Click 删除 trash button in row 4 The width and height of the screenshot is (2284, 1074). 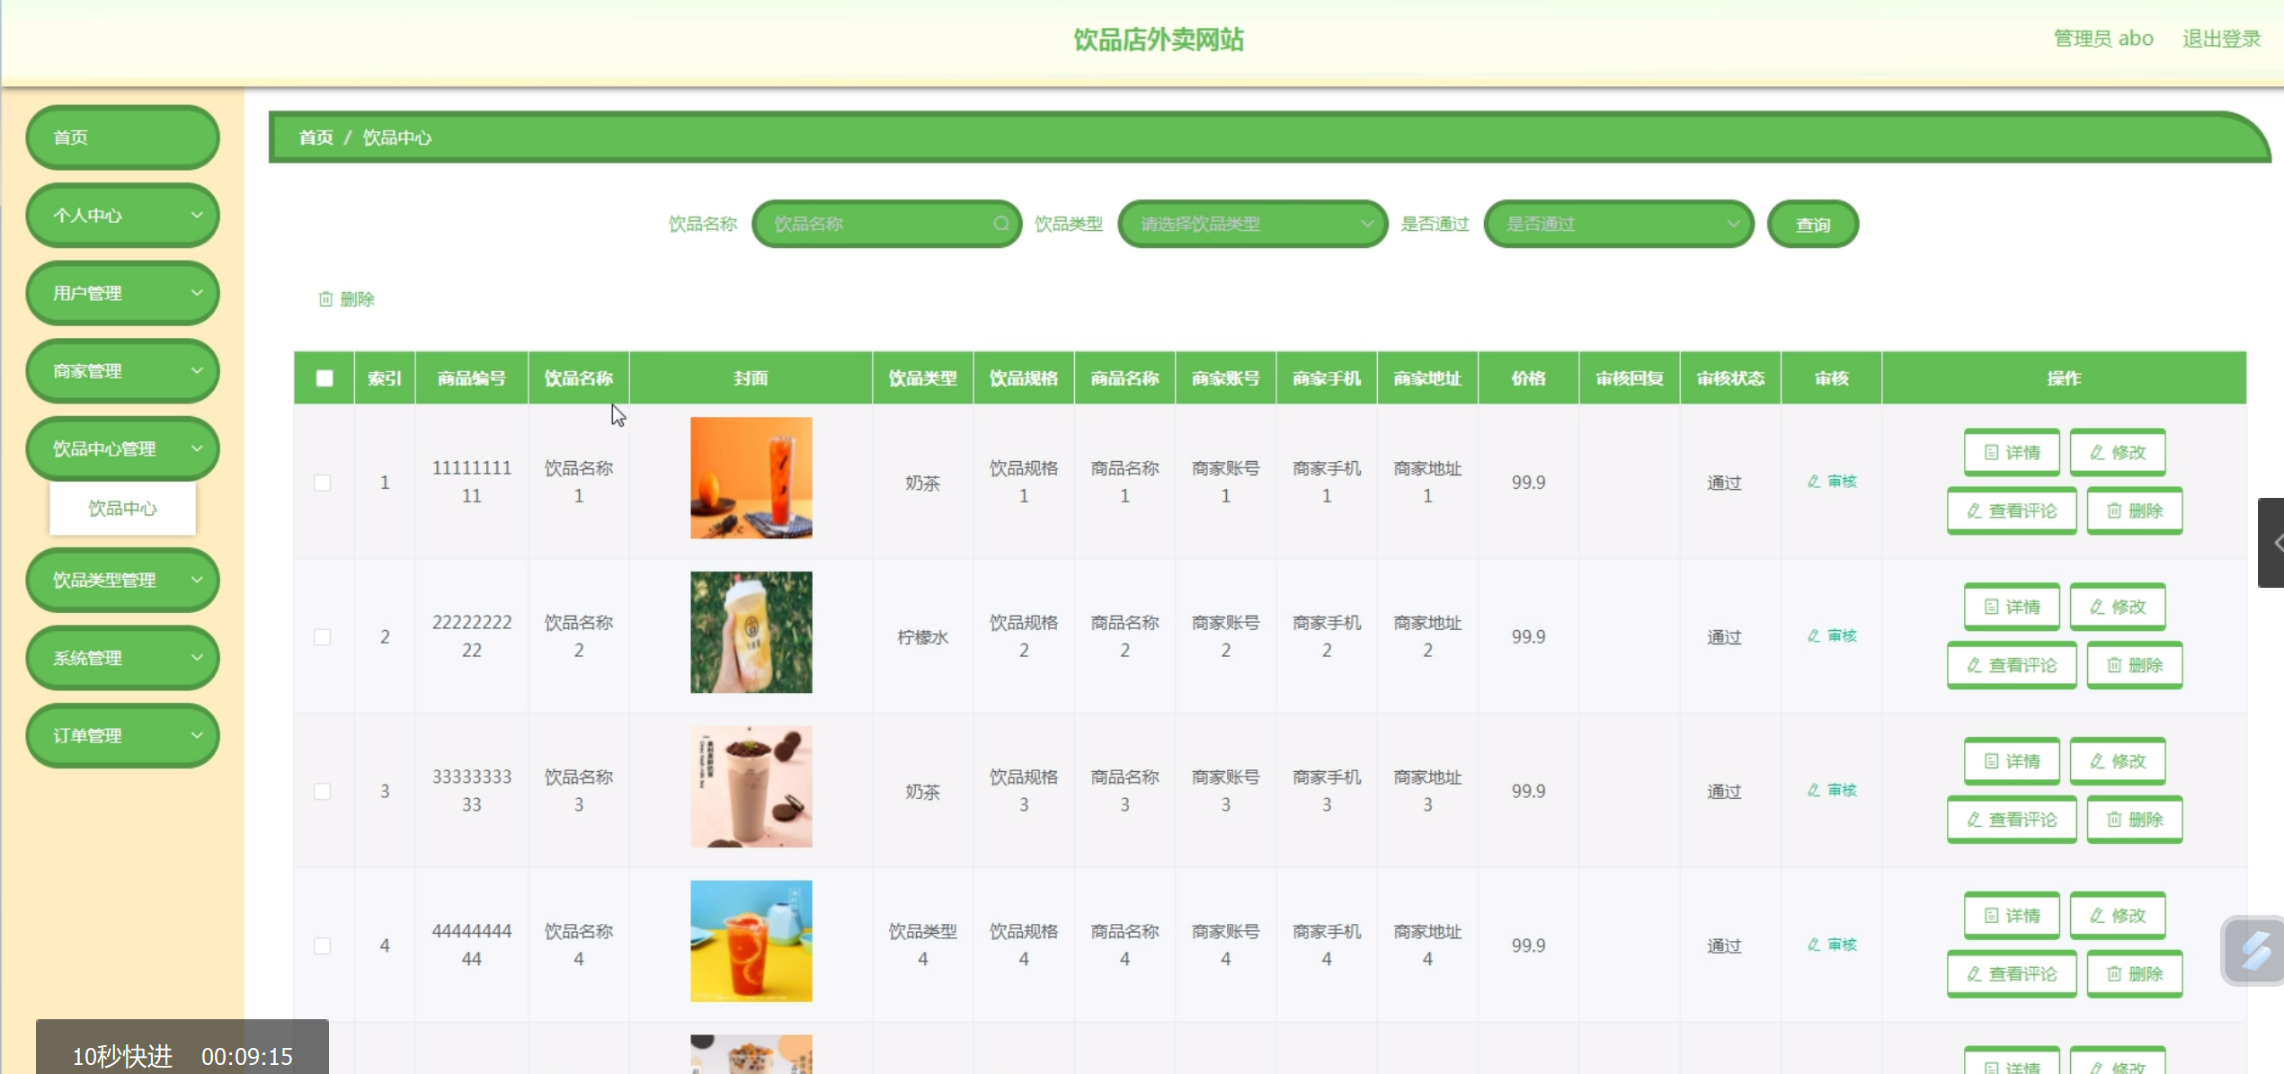2134,974
